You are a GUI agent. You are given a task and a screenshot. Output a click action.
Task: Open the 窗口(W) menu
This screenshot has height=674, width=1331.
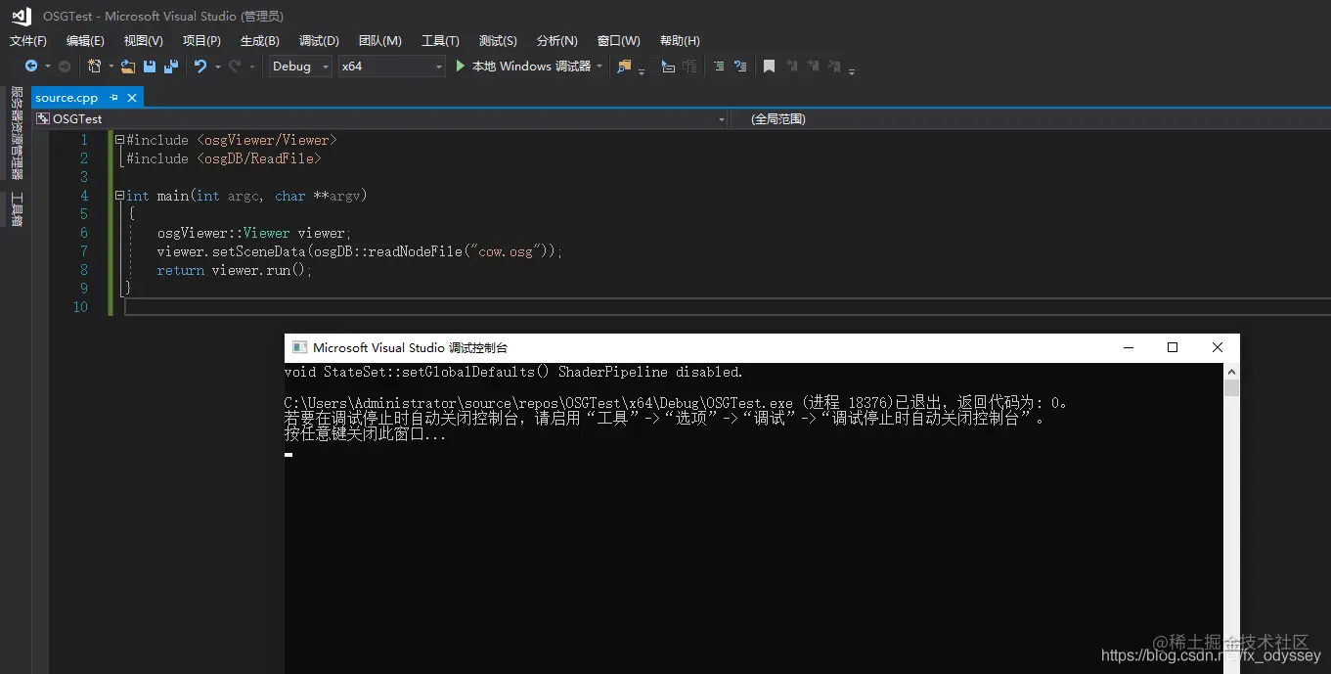pos(618,40)
